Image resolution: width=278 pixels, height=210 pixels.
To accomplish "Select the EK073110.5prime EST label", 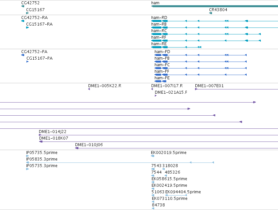I will pos(170,199).
